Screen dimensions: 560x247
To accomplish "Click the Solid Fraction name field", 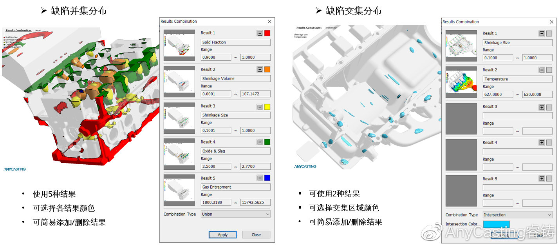I will [236, 42].
